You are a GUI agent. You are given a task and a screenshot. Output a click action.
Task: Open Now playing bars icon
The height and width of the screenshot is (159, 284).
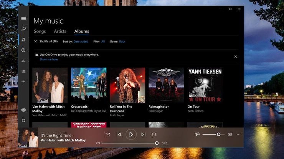click(23, 61)
